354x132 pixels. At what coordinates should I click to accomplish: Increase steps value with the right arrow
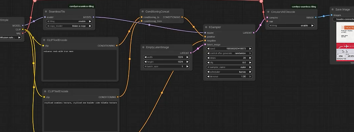[x=250, y=58]
